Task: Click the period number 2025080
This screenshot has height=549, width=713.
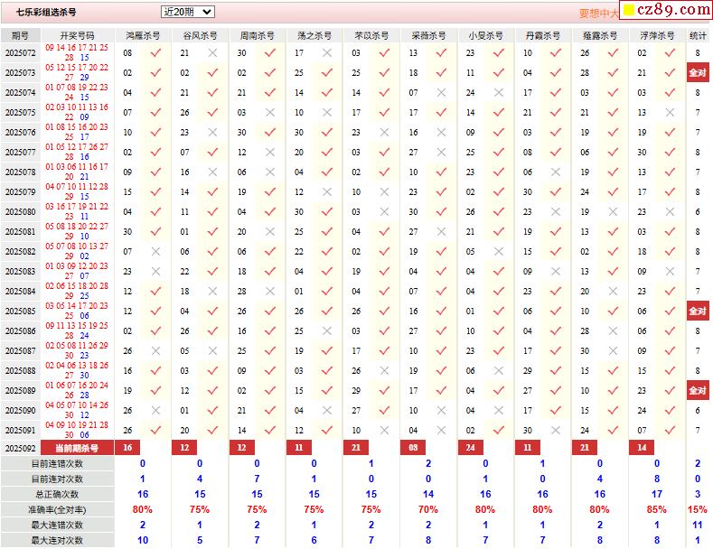Action: [20, 212]
